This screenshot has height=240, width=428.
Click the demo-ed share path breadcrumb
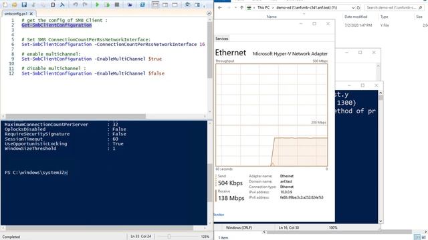(306, 7)
